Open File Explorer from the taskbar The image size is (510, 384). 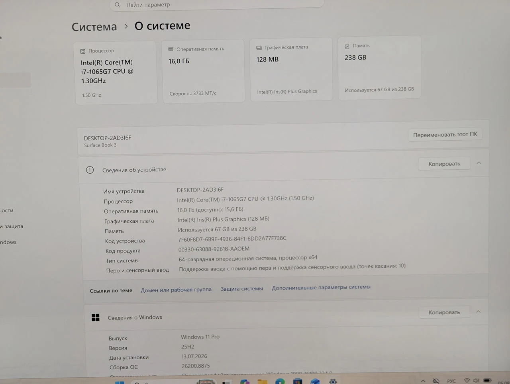262,382
